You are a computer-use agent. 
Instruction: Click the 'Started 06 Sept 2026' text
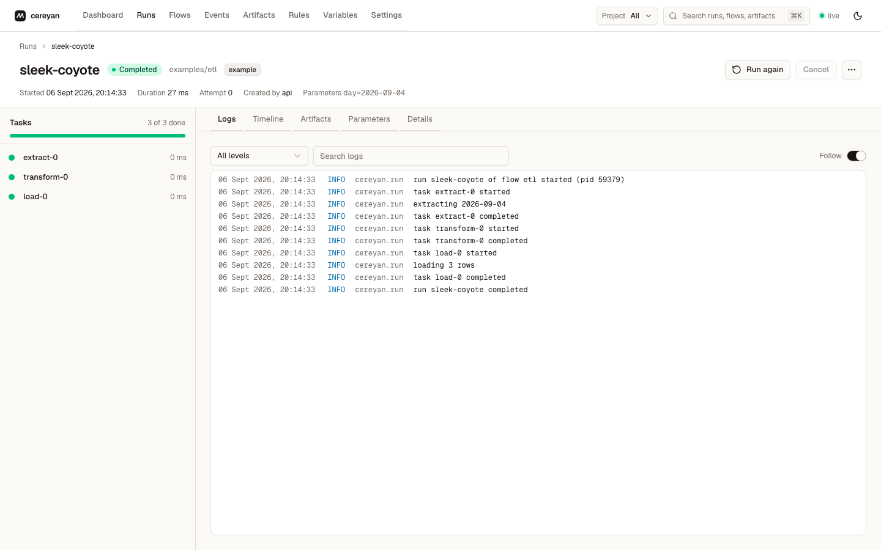(x=73, y=93)
